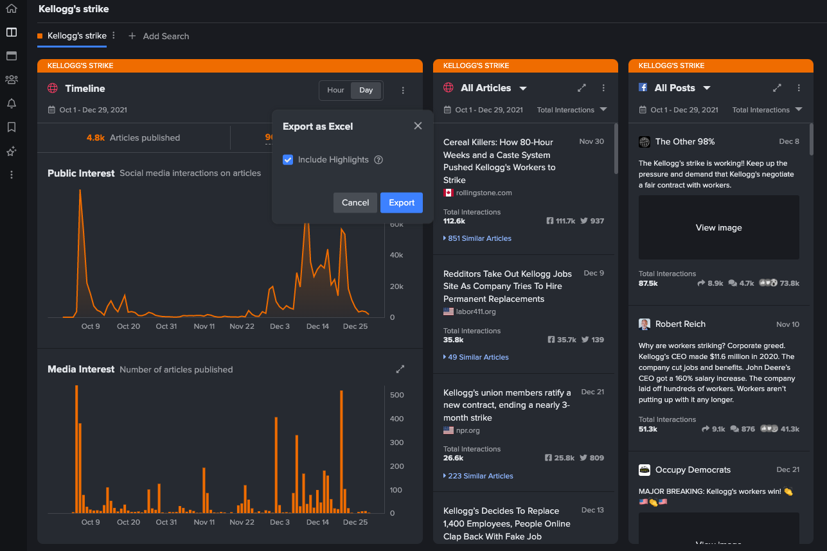This screenshot has width=827, height=551.
Task: Click the All Articles date range calendar icon
Action: click(447, 110)
